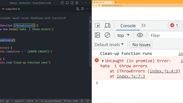This screenshot has width=183, height=103.
Task: Go back in the browser
Action: click(94, 5)
